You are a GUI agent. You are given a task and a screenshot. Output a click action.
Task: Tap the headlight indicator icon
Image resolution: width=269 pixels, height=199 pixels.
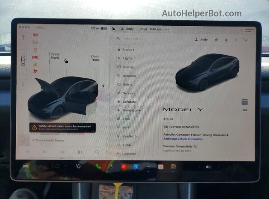35,42
